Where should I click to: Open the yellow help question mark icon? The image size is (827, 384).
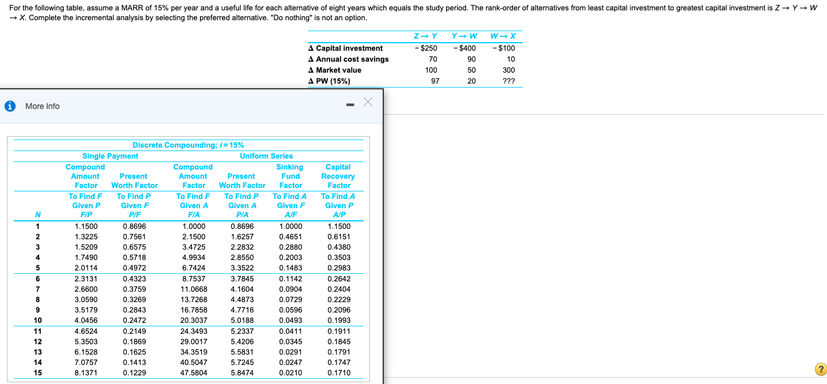click(820, 368)
